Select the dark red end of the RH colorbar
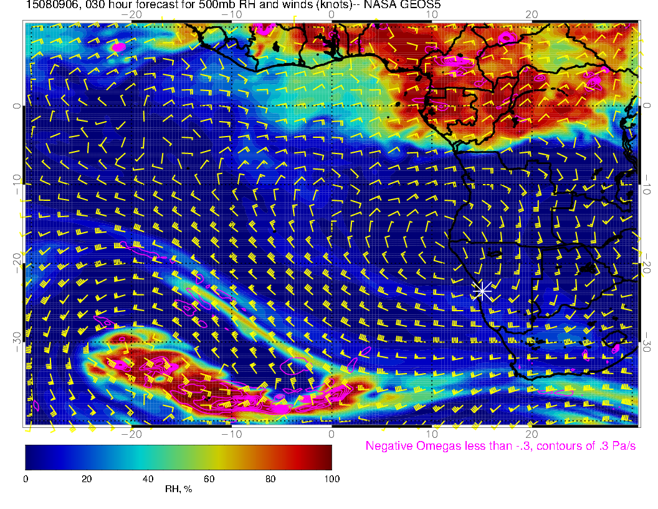This screenshot has height=509, width=658. tap(325, 457)
